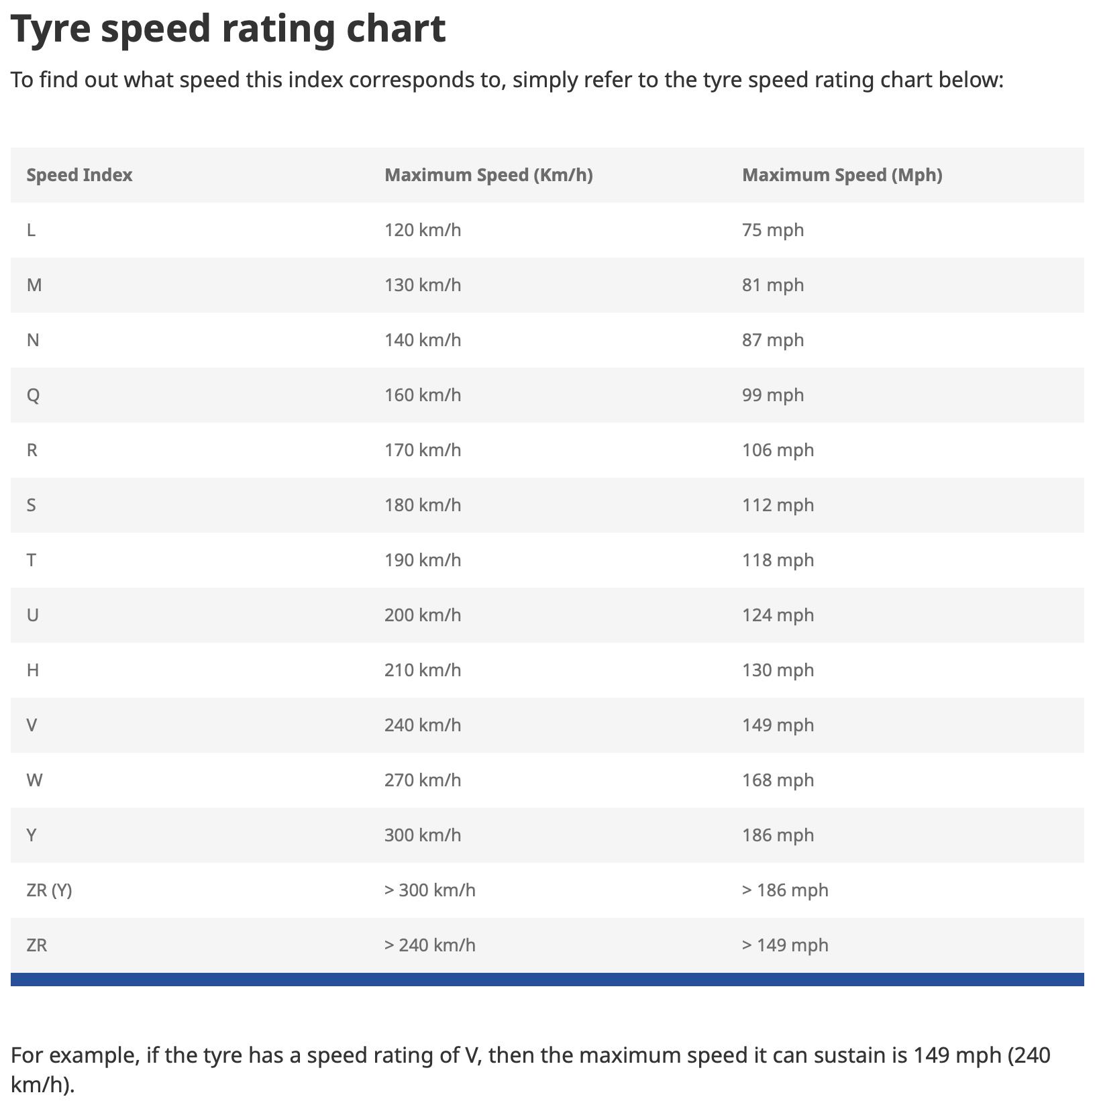Click the '240 km/h' cell in row V
This screenshot has width=1099, height=1107.
423,725
